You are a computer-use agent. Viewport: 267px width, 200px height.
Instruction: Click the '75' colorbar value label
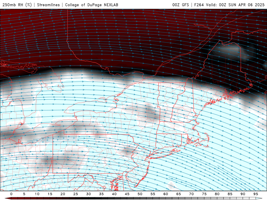point(204,194)
